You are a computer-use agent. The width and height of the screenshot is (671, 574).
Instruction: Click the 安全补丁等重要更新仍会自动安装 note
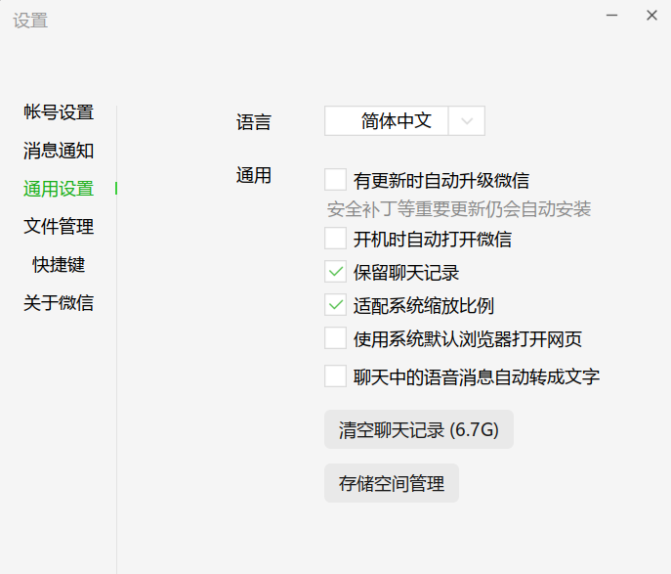(x=459, y=209)
